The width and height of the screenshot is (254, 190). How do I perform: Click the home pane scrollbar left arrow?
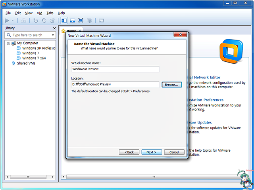[x=63, y=177]
